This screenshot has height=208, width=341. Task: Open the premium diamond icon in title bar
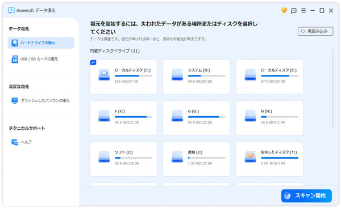pyautogui.click(x=284, y=10)
